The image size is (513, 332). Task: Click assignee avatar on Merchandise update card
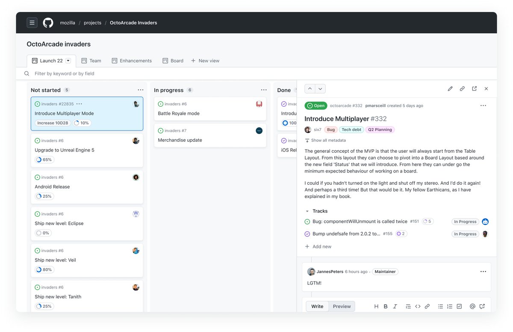pos(259,131)
